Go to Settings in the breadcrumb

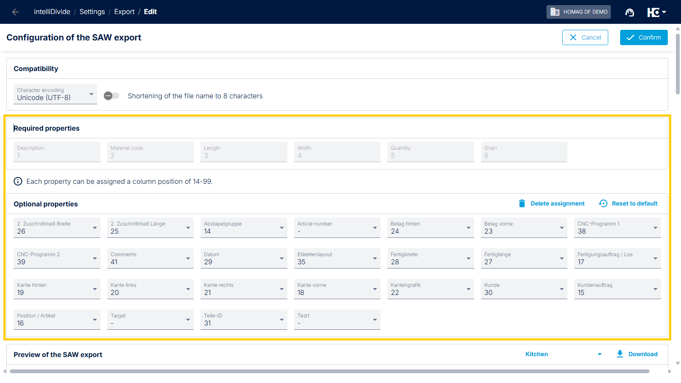(92, 12)
